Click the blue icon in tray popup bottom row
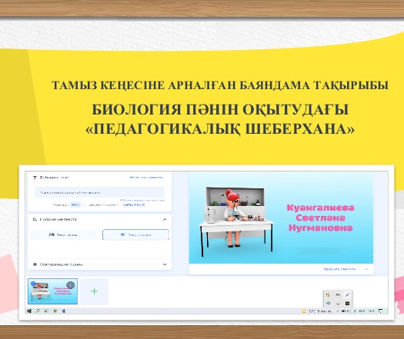This screenshot has height=339, width=404. click(x=329, y=303)
